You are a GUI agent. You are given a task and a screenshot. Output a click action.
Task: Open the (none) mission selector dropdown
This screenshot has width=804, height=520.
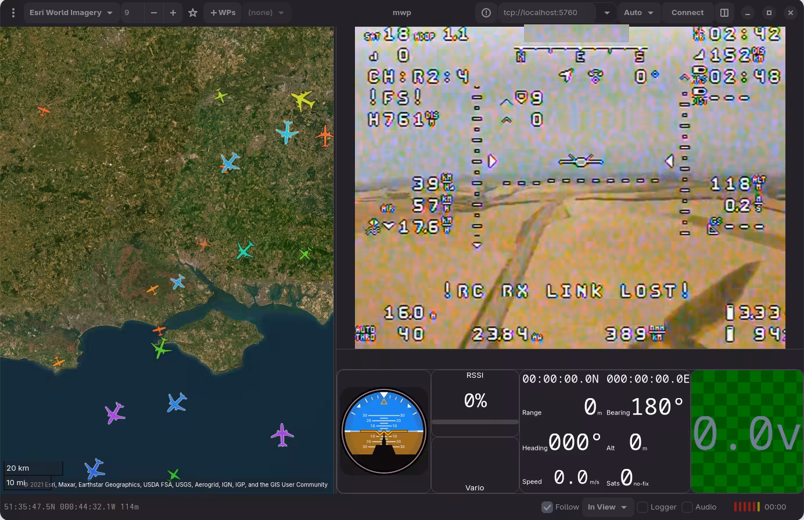(266, 12)
